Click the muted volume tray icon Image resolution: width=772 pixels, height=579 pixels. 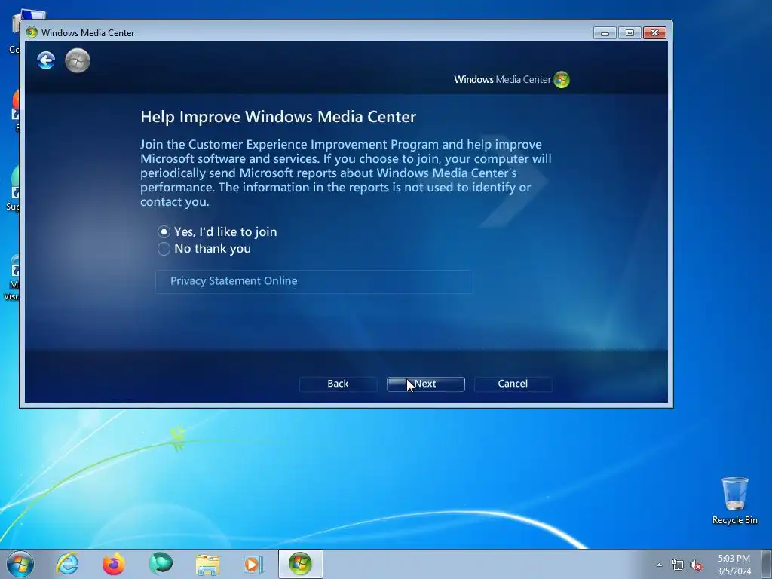coord(696,565)
